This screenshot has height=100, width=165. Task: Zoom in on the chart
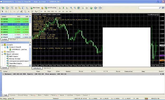(71, 8)
